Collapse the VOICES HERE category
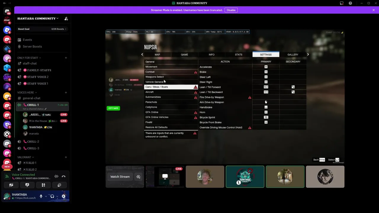Viewport: 379px width, 213px height. pos(27,93)
